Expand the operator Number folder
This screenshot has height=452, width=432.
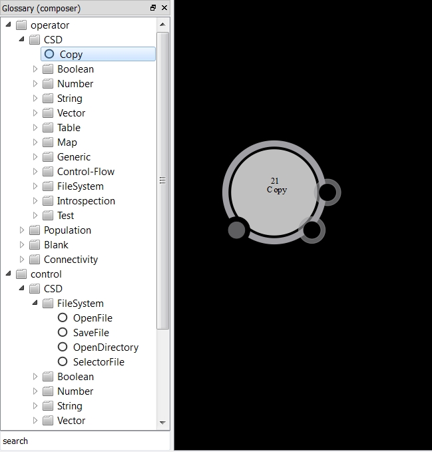[x=35, y=84]
